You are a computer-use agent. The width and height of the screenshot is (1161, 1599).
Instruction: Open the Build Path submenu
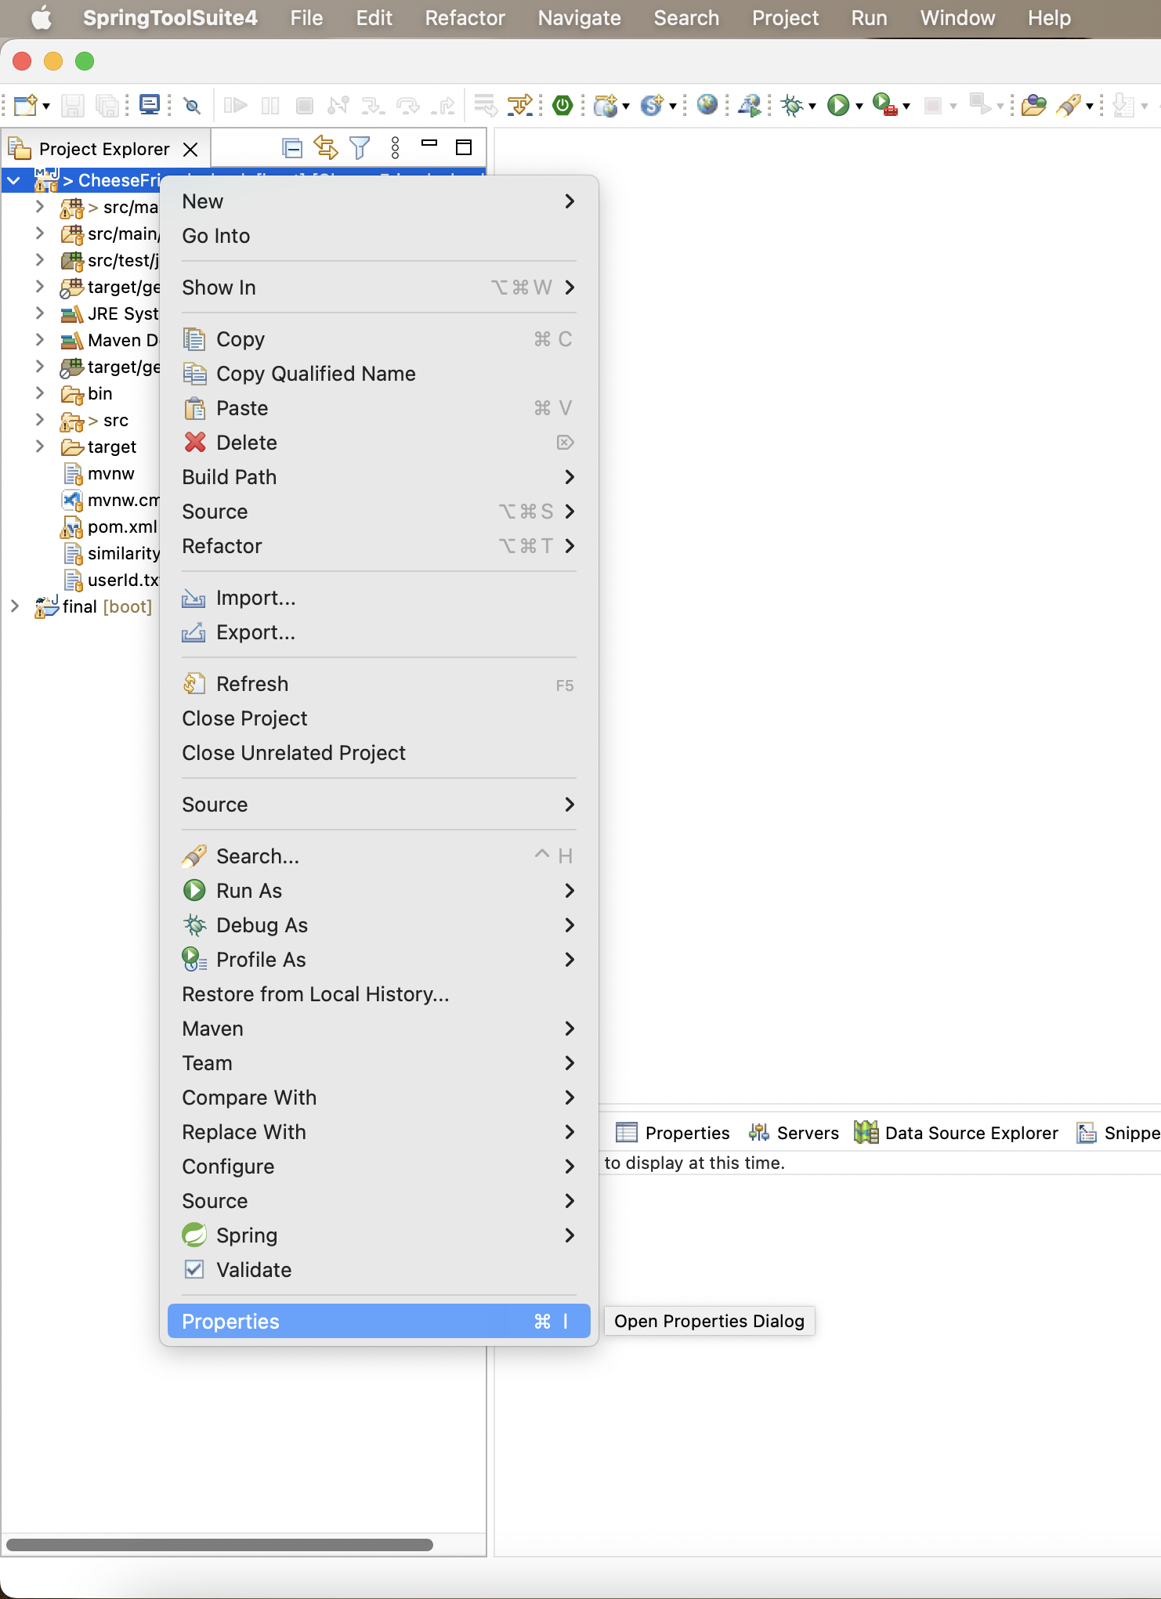pyautogui.click(x=379, y=477)
